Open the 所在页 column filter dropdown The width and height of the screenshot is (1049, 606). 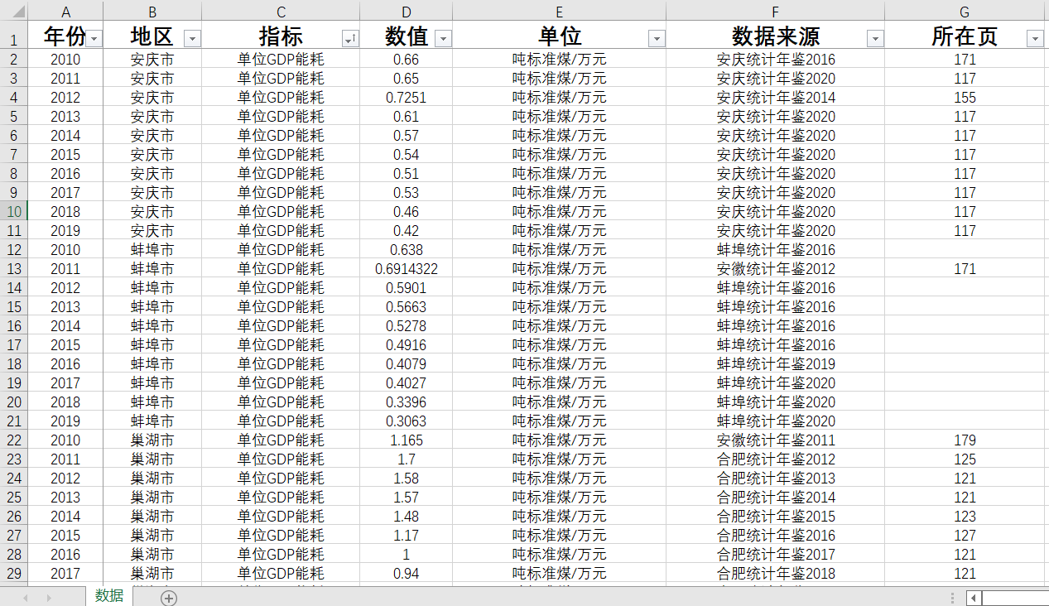coord(1035,39)
